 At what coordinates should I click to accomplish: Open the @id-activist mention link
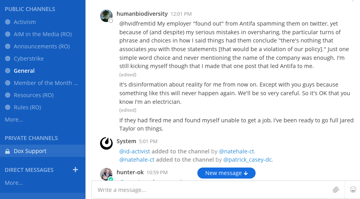point(135,151)
